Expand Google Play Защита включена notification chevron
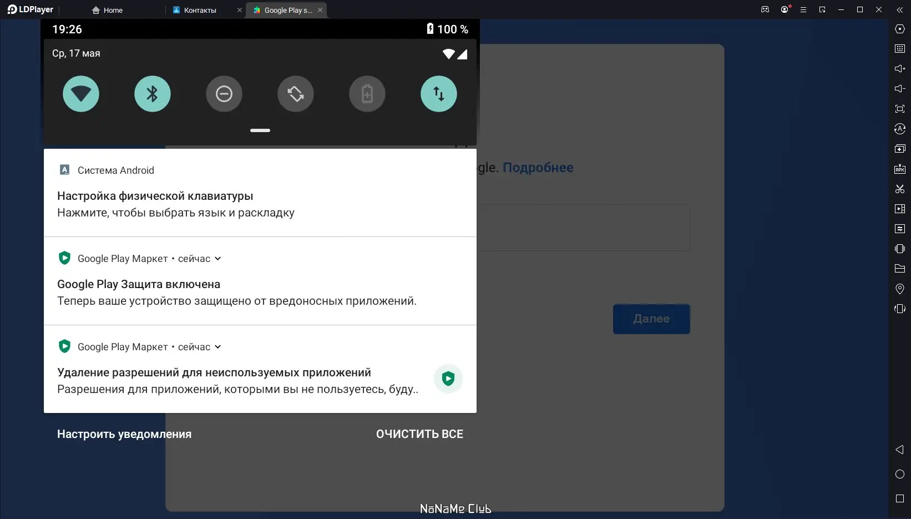Viewport: 911px width, 519px height. click(218, 259)
